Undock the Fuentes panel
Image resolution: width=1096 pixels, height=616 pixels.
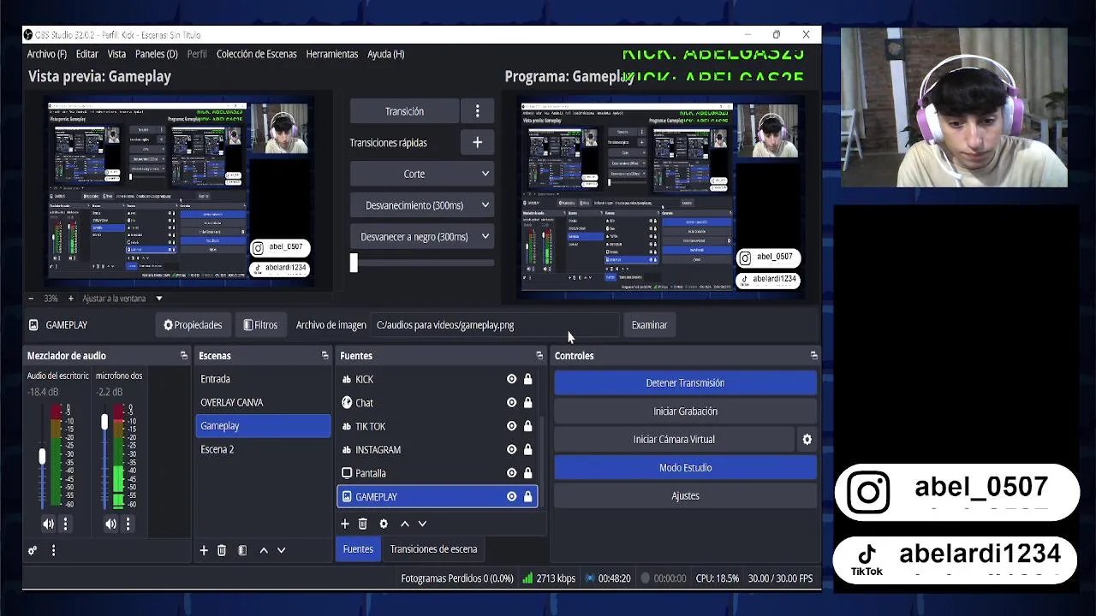point(539,355)
